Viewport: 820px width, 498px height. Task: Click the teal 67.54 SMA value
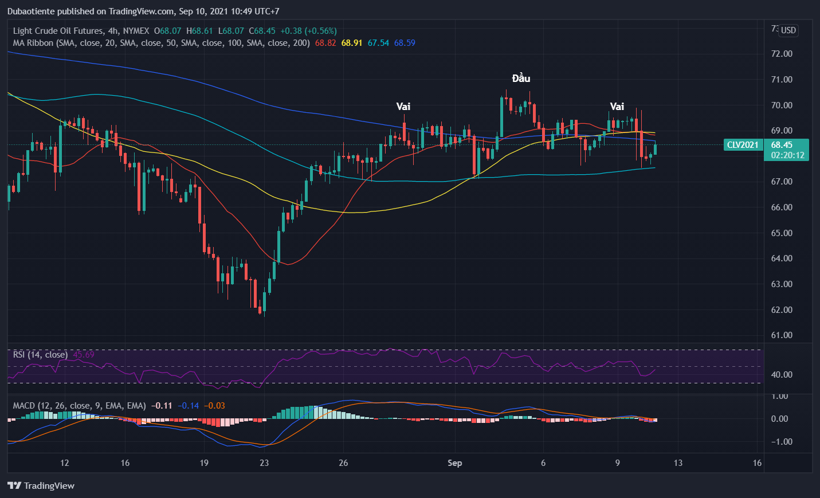click(378, 43)
